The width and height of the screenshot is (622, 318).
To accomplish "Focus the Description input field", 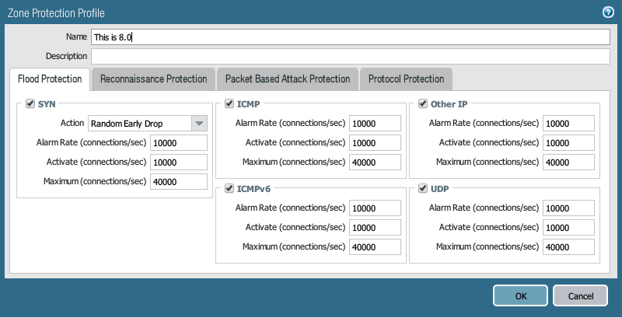I will click(x=350, y=56).
